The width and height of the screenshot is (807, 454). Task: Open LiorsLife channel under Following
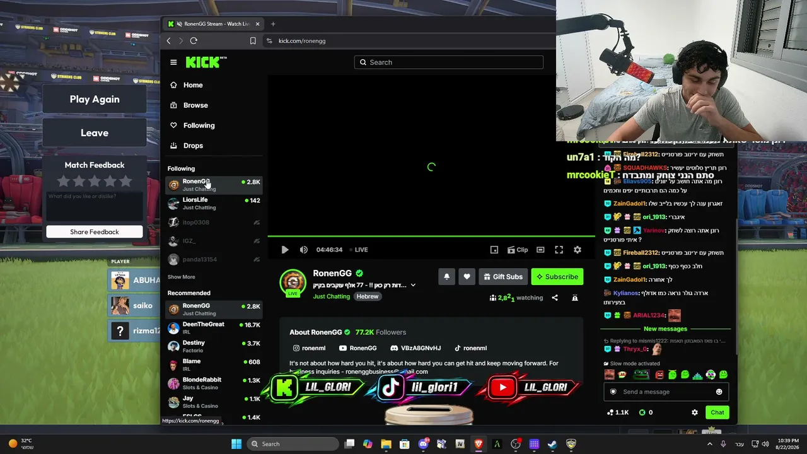214,203
